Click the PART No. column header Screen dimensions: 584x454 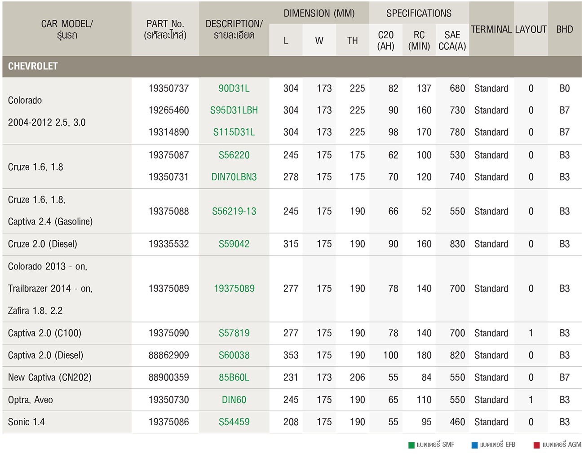[165, 29]
